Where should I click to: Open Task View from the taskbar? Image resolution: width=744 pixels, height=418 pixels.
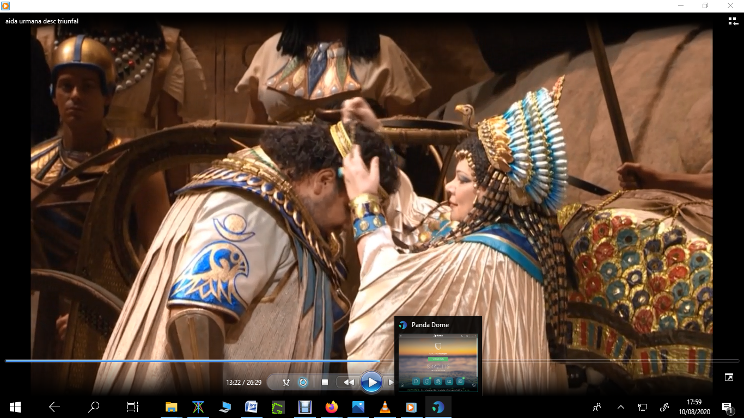(133, 407)
